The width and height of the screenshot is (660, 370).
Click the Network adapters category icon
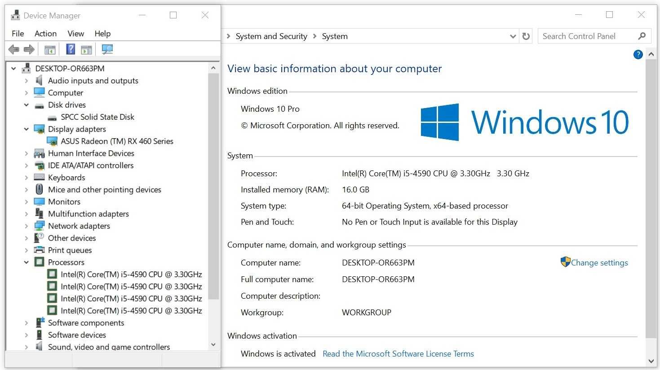[40, 226]
